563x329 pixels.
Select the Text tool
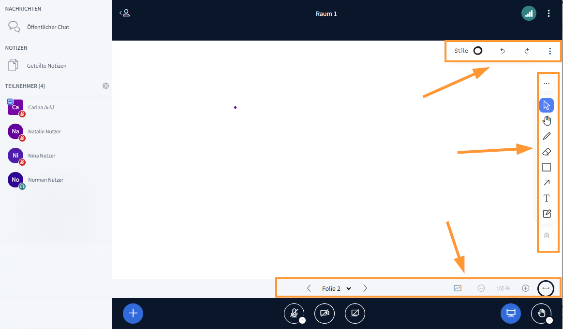pyautogui.click(x=547, y=198)
